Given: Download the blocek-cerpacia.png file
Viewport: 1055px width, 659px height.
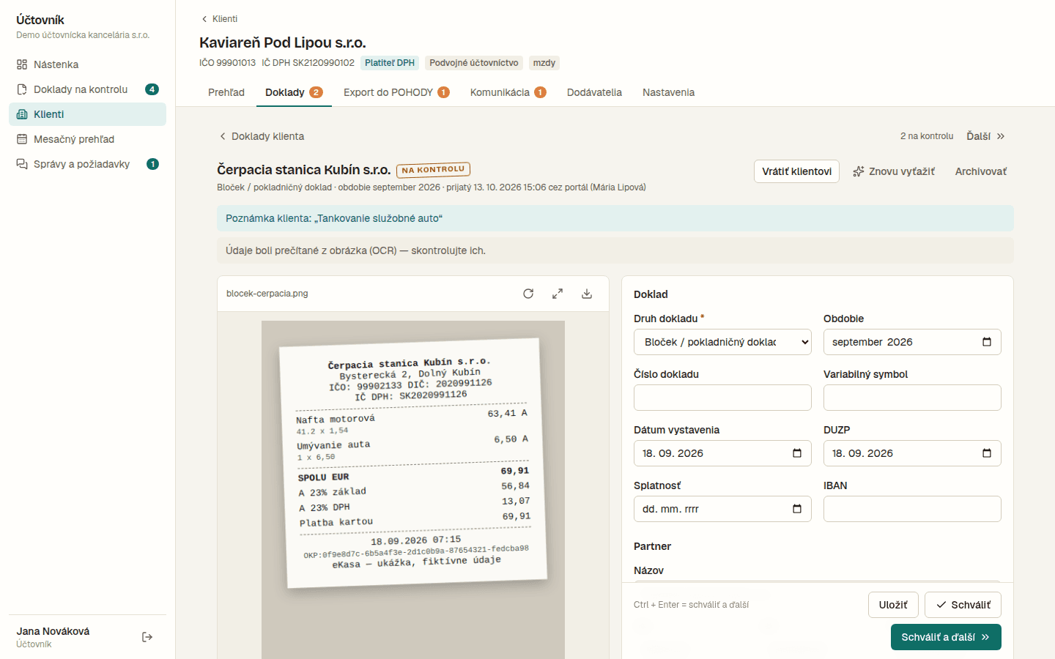Looking at the screenshot, I should coord(587,294).
